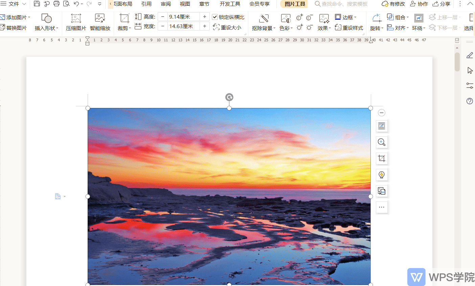475x286 pixels.
Task: Click the settings sliders icon in right sidebar
Action: pyautogui.click(x=470, y=86)
